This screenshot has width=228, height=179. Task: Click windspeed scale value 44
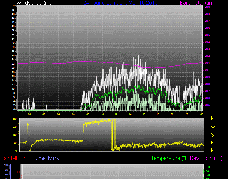click(13, 18)
